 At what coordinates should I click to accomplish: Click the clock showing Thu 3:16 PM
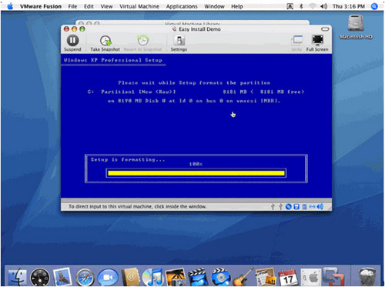click(349, 6)
